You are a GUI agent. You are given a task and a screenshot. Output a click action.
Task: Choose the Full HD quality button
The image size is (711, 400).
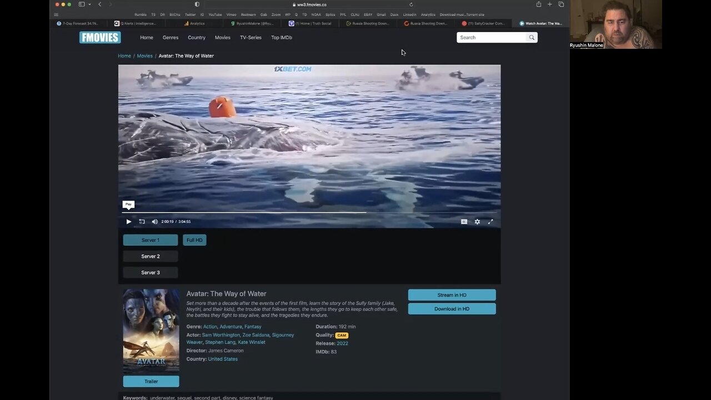point(194,240)
